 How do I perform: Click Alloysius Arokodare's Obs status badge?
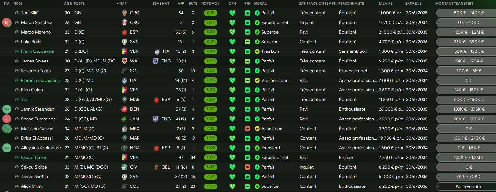point(6,148)
